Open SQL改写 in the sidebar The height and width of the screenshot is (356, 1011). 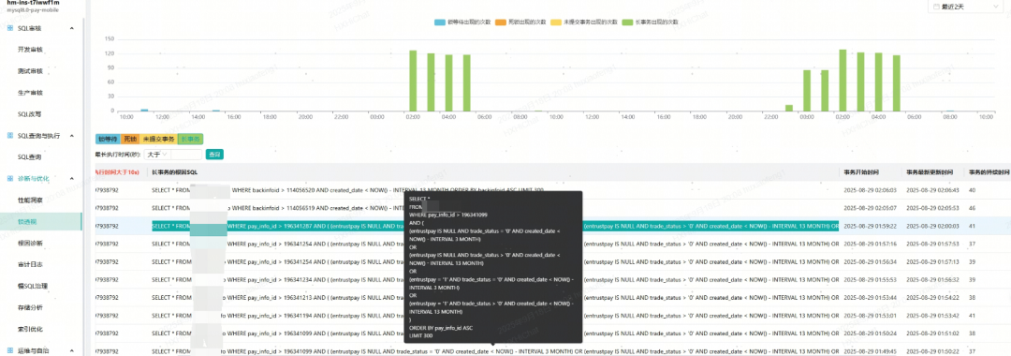[30, 114]
